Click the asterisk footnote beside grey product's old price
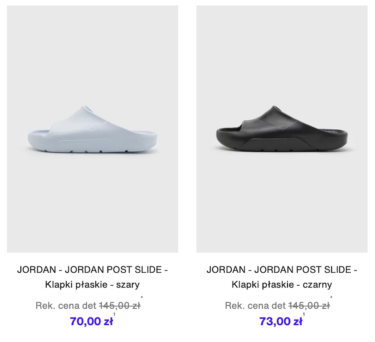375x342 pixels. [x=142, y=297]
